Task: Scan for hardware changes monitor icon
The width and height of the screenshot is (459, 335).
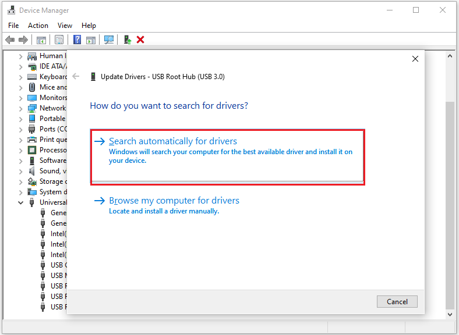Action: [109, 40]
